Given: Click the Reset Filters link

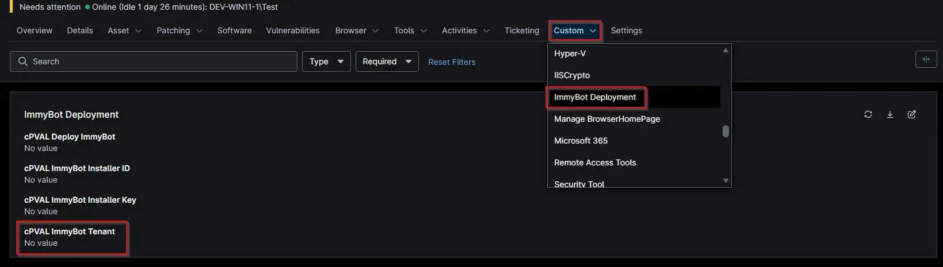Looking at the screenshot, I should (x=452, y=62).
